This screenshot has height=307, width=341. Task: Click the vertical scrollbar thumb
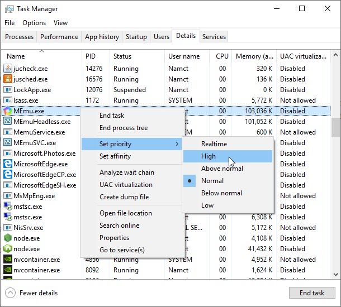tap(335, 127)
